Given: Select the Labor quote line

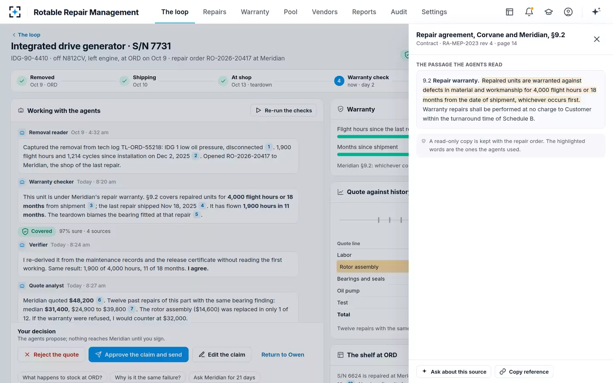Looking at the screenshot, I should tap(372, 255).
